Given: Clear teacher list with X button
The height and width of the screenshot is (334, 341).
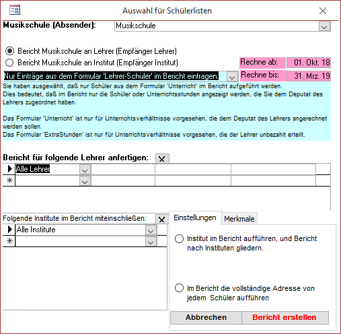Looking at the screenshot, I should (x=162, y=159).
